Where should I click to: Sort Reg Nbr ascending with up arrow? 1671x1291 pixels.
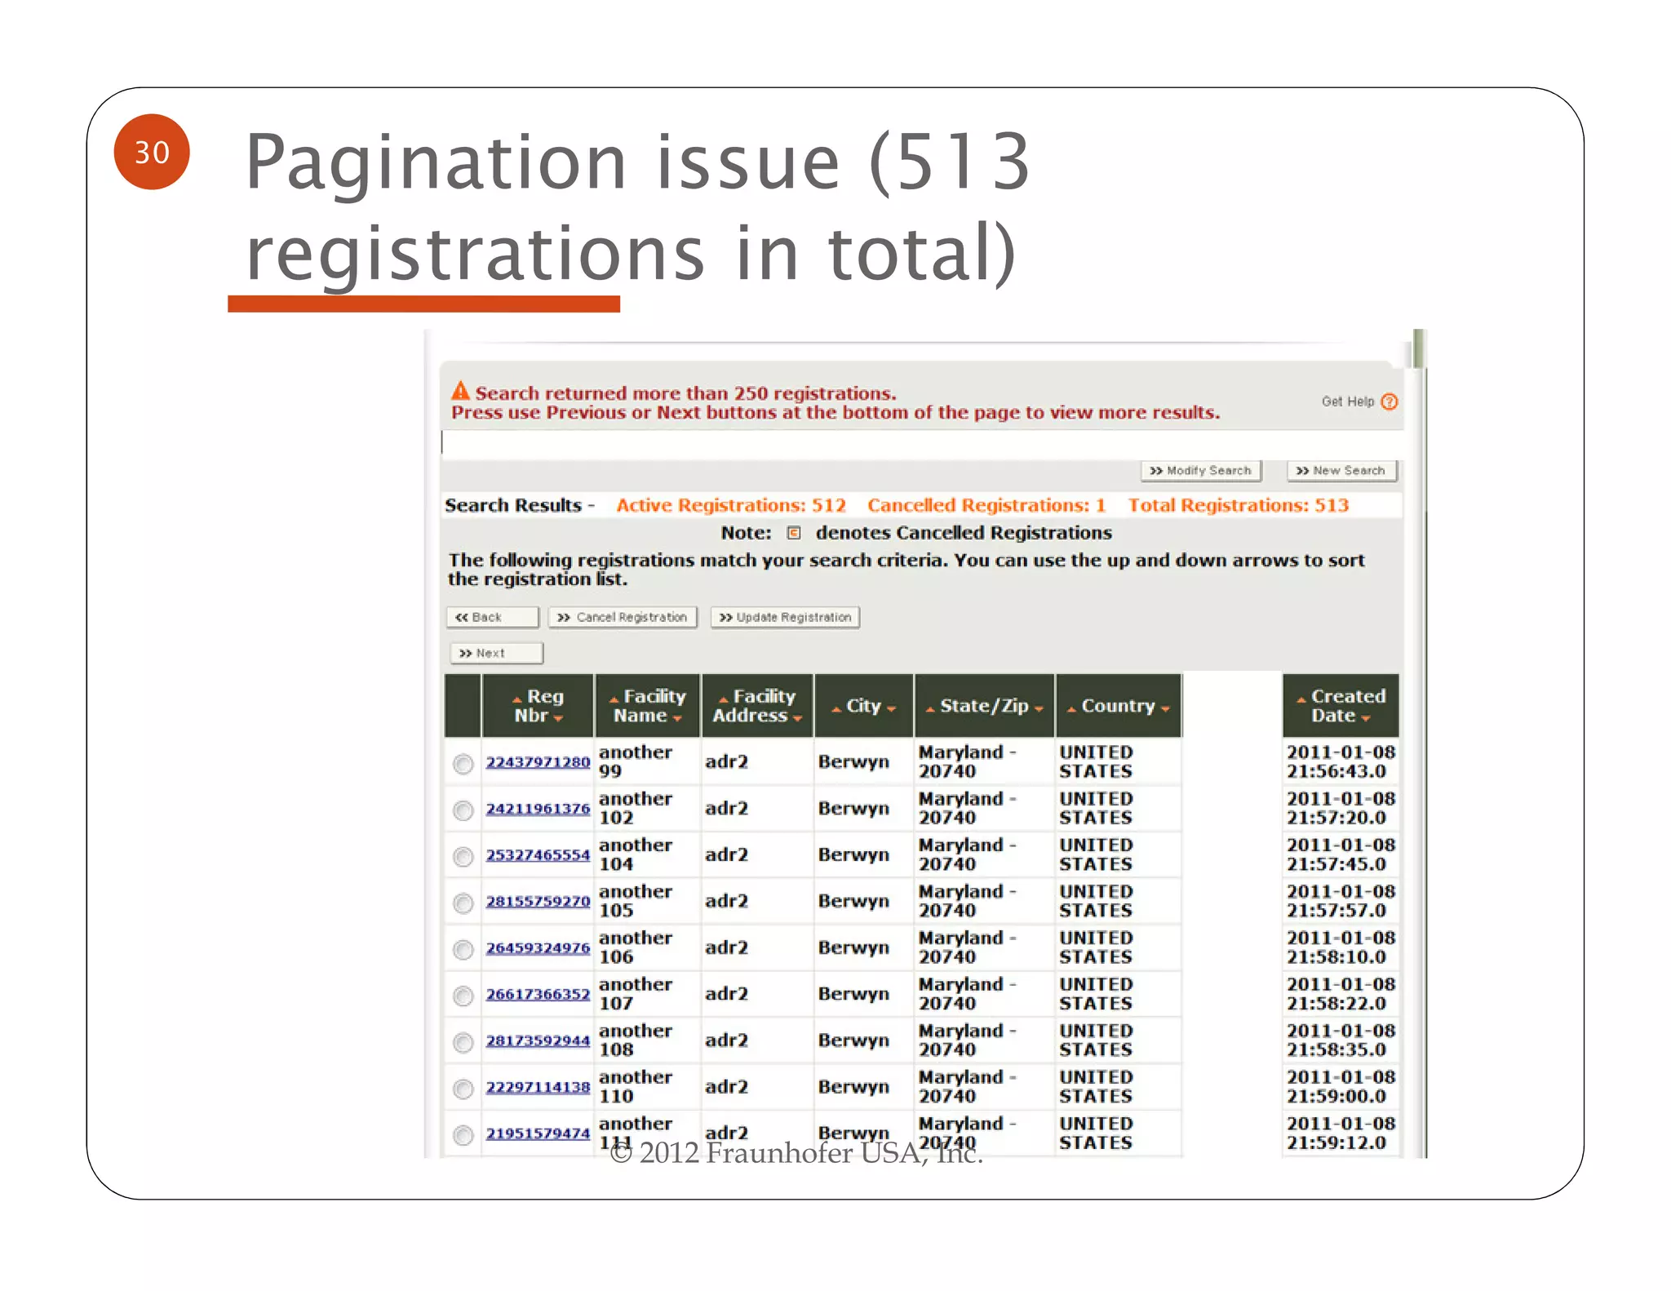(516, 699)
